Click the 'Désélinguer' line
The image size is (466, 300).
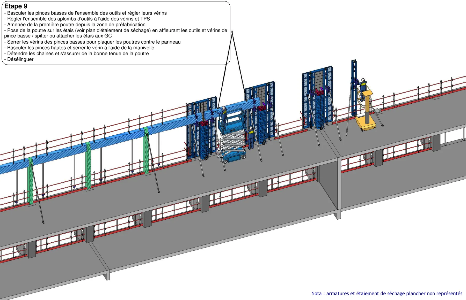tap(19, 59)
